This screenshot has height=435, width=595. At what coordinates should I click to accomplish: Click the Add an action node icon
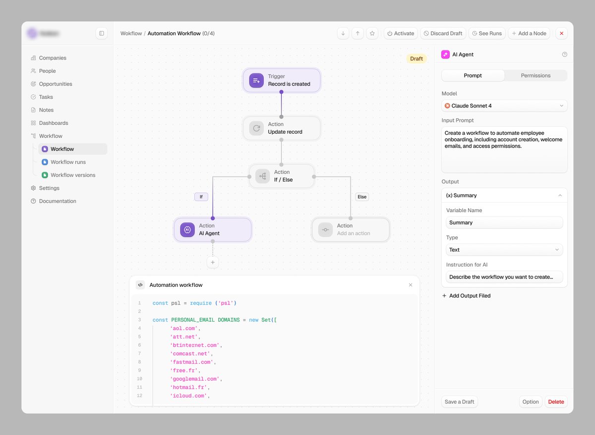coord(325,229)
